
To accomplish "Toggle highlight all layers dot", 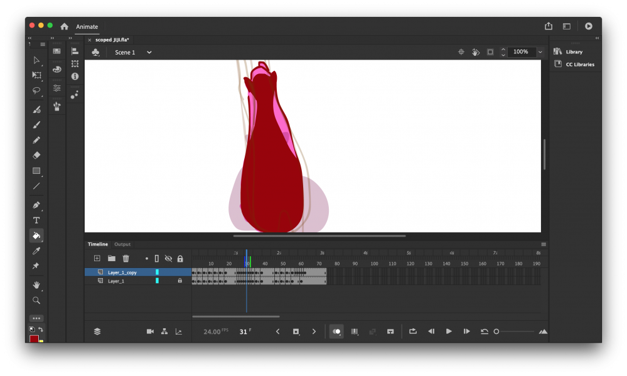I will pos(147,259).
